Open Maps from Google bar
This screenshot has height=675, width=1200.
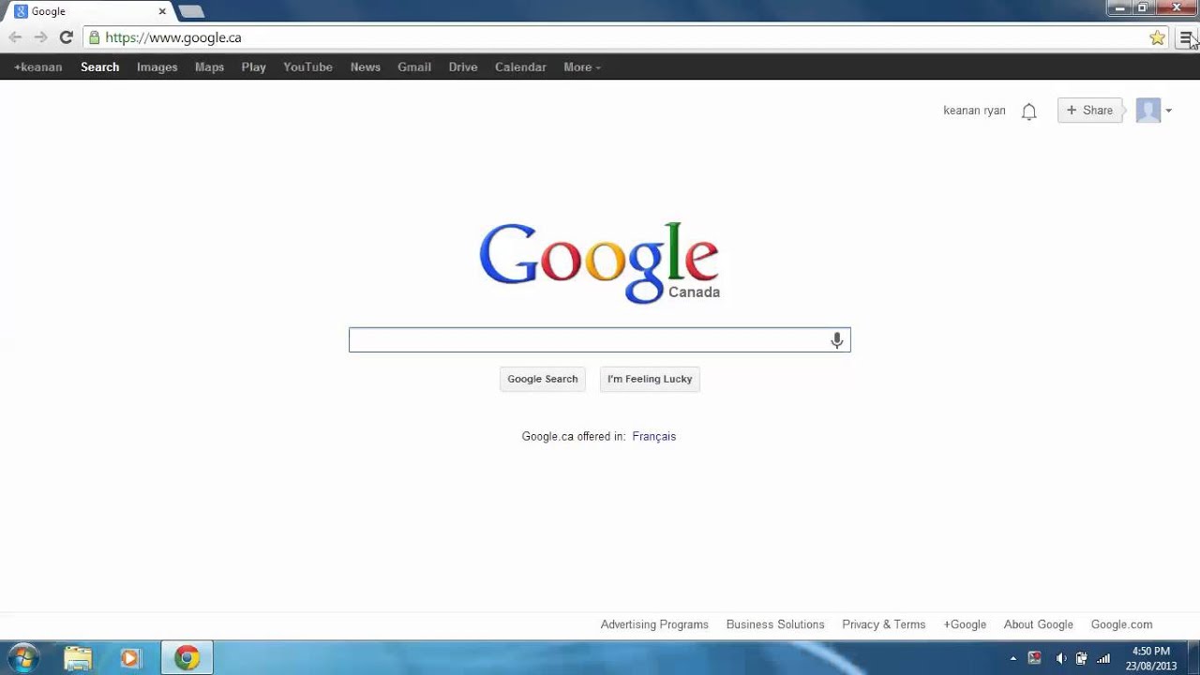click(x=209, y=67)
